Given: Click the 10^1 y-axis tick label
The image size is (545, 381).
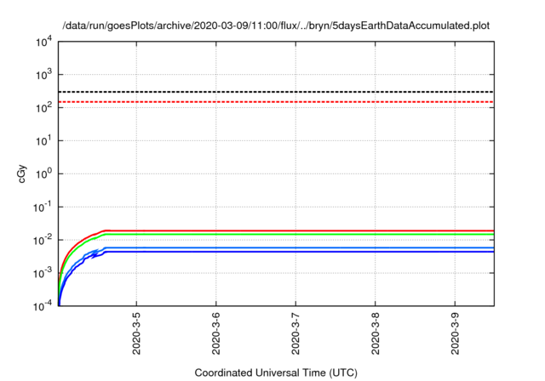Looking at the screenshot, I should pos(43,141).
